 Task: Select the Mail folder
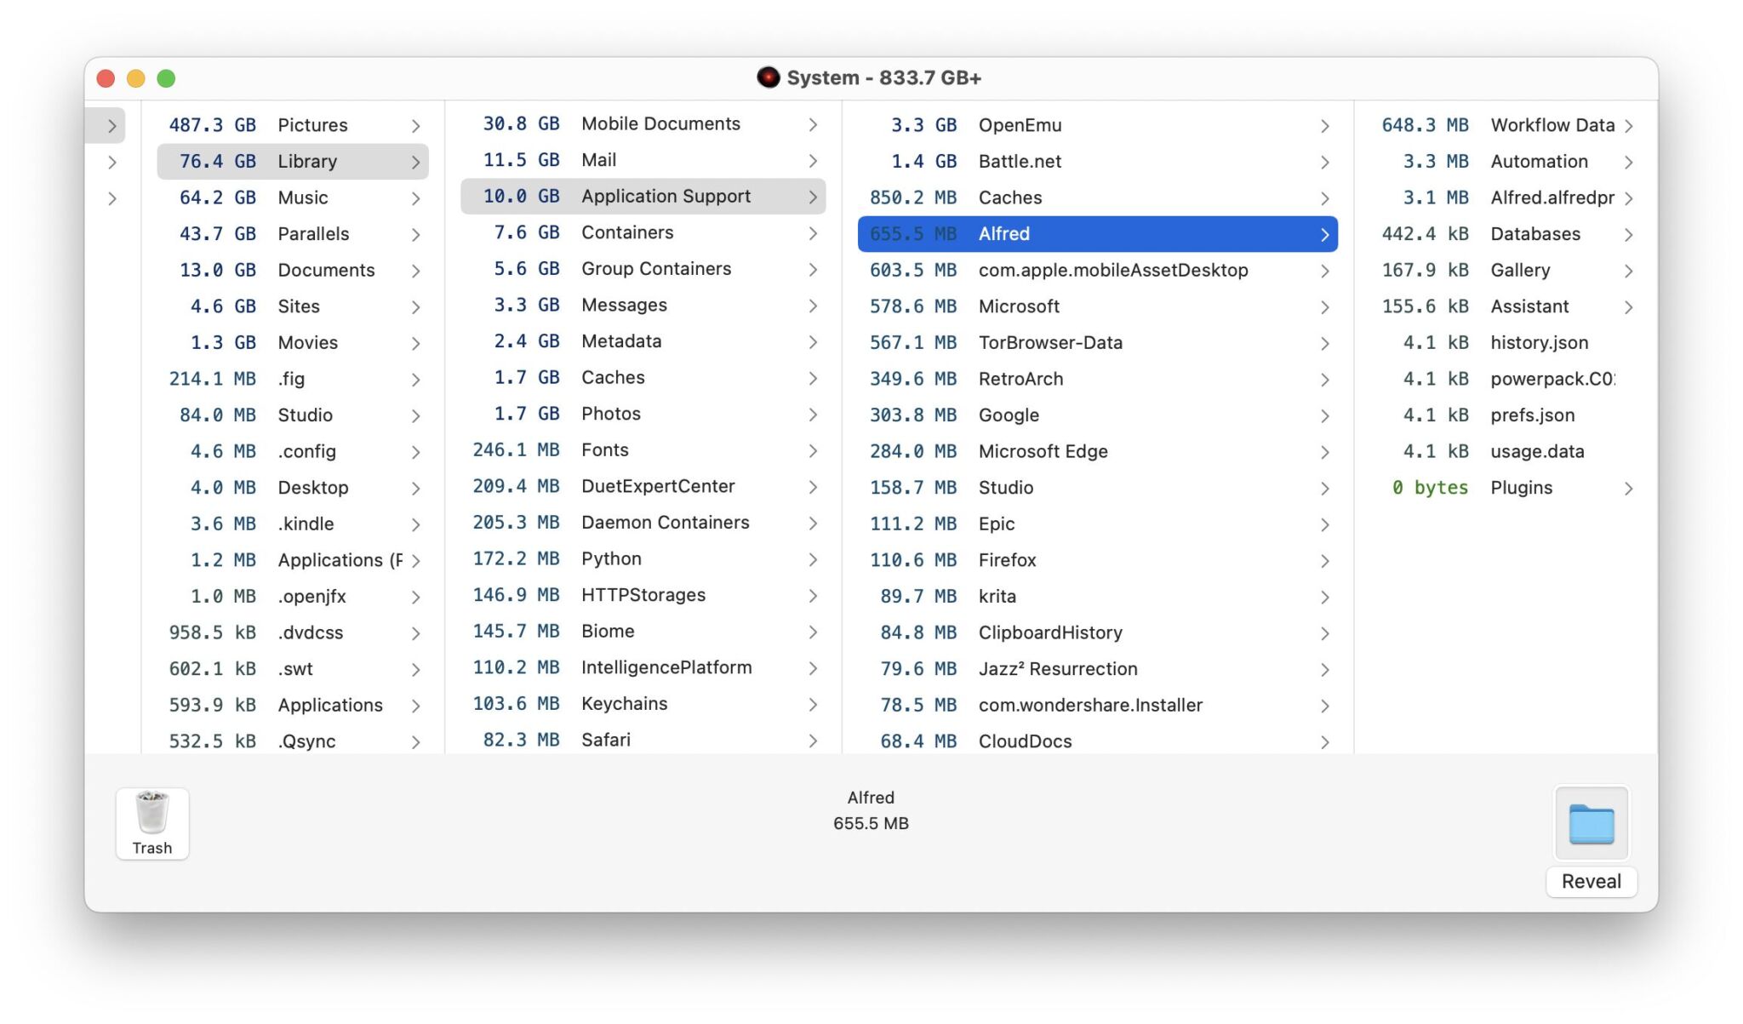(643, 160)
